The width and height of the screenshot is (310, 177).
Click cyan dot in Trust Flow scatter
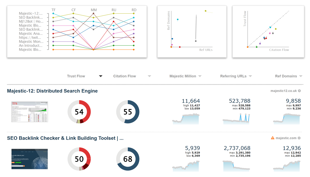point(270,27)
